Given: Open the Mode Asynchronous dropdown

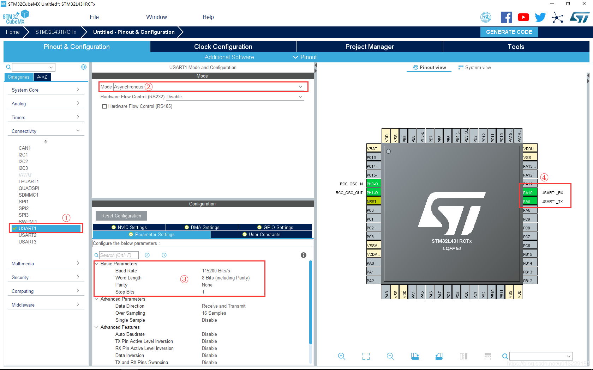Looking at the screenshot, I should 209,87.
